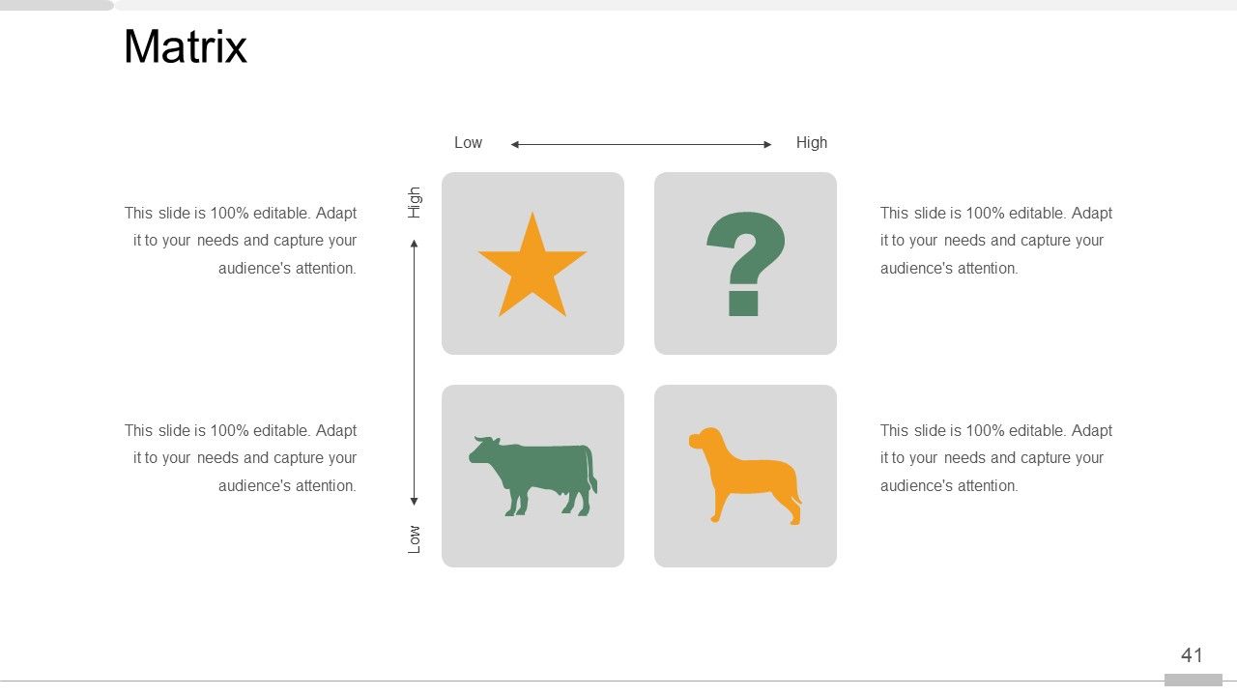The image size is (1237, 696).
Task: Click top arrowhead of the vertical axis arrow
Action: click(415, 245)
